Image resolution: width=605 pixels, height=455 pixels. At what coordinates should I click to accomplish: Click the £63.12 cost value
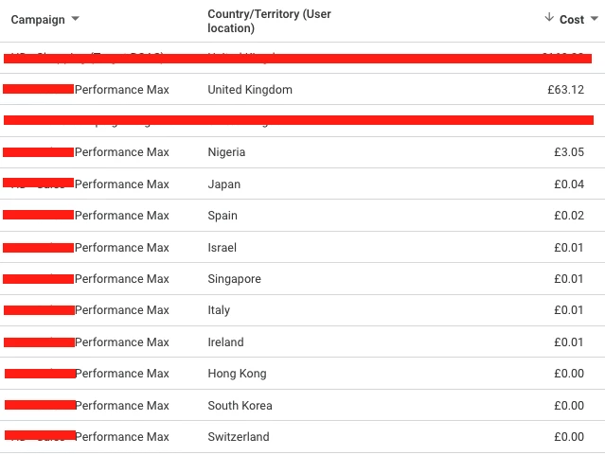pyautogui.click(x=566, y=90)
